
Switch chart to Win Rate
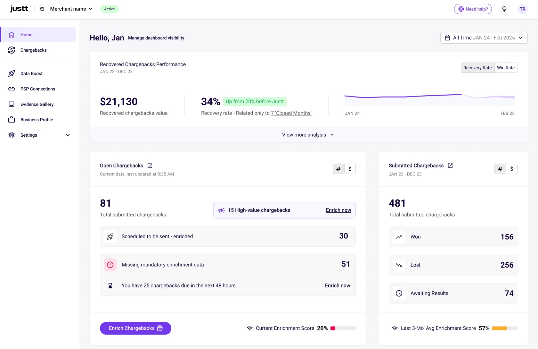[x=506, y=68]
